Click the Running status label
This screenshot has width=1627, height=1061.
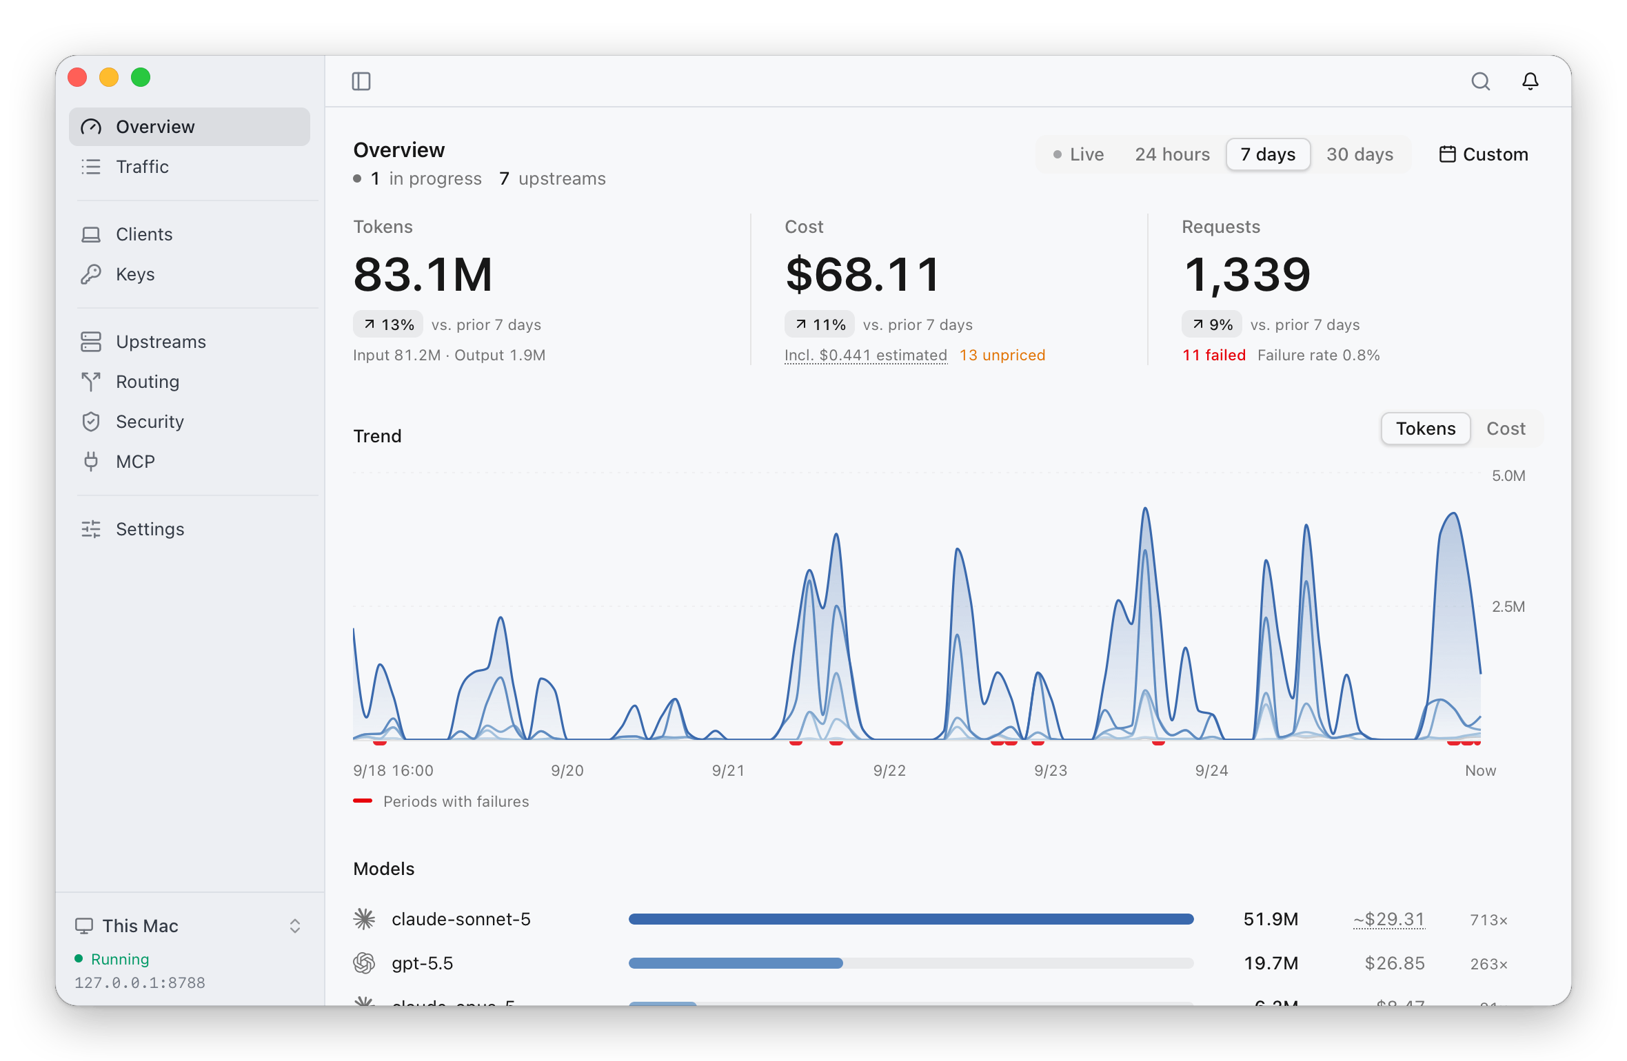120,959
